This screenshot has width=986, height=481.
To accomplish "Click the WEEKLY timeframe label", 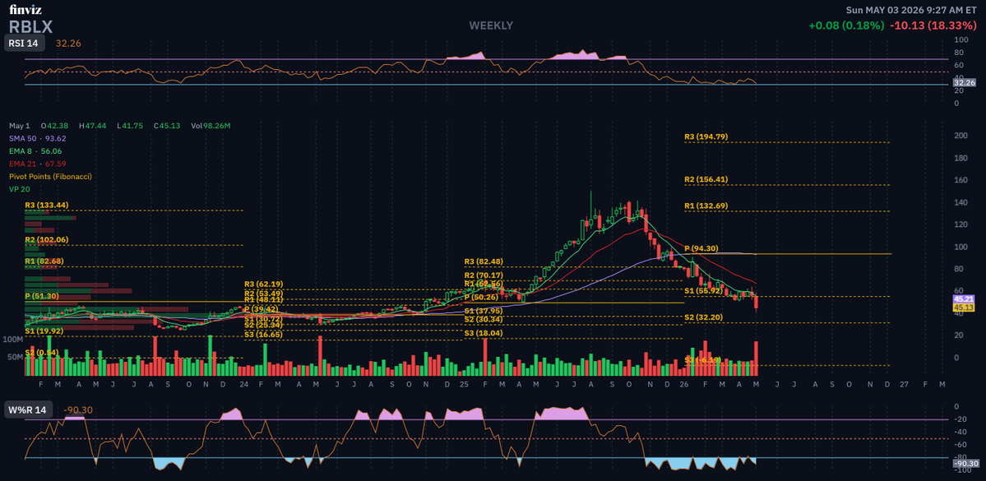I will click(x=491, y=25).
